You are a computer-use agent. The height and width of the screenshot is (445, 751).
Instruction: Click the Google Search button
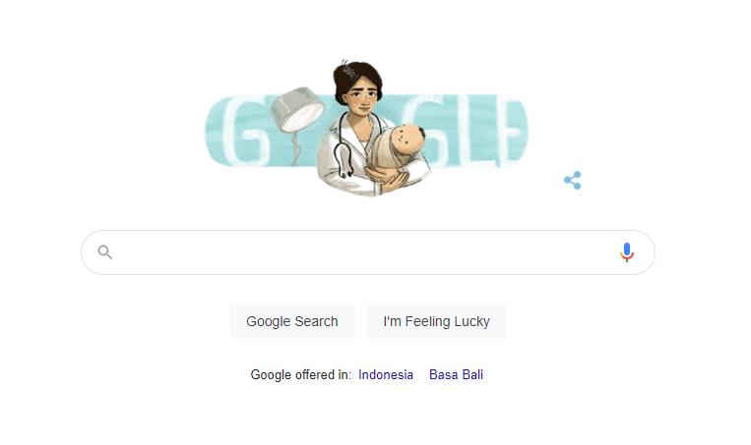[292, 321]
